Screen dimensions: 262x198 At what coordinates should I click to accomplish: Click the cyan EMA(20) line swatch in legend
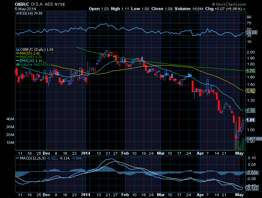pos(18,61)
